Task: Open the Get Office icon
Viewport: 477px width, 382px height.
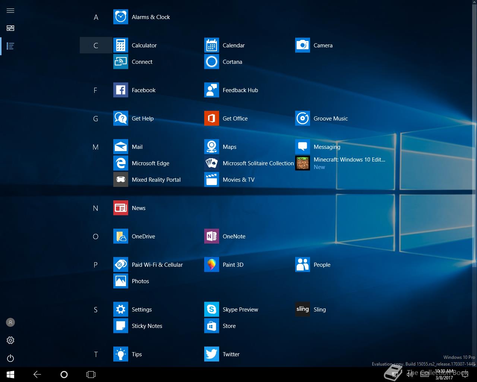Action: coord(212,118)
